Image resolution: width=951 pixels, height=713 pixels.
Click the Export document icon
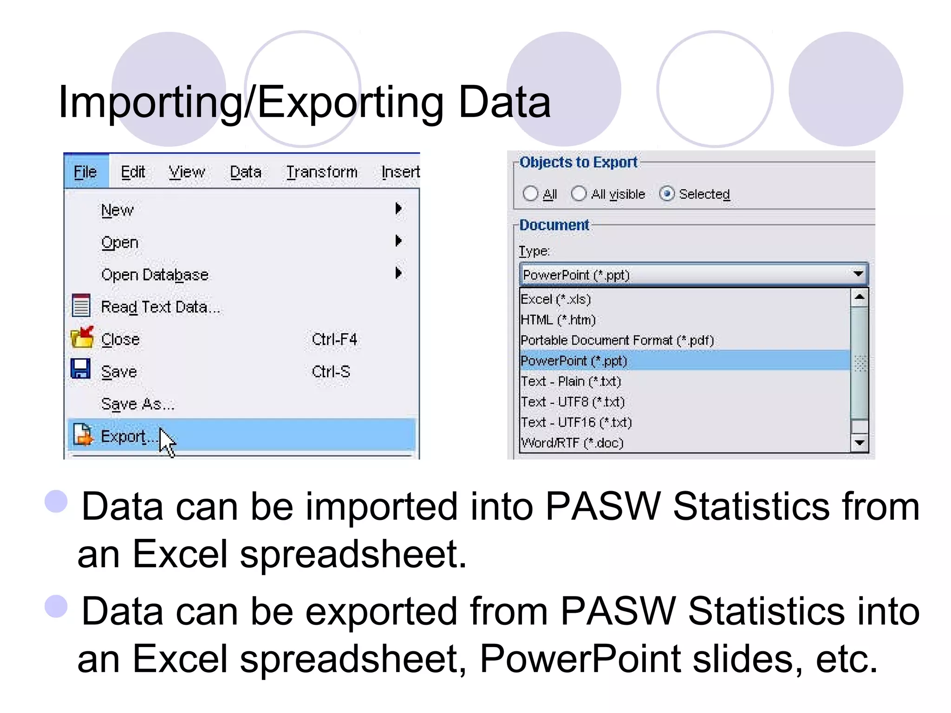pos(83,434)
